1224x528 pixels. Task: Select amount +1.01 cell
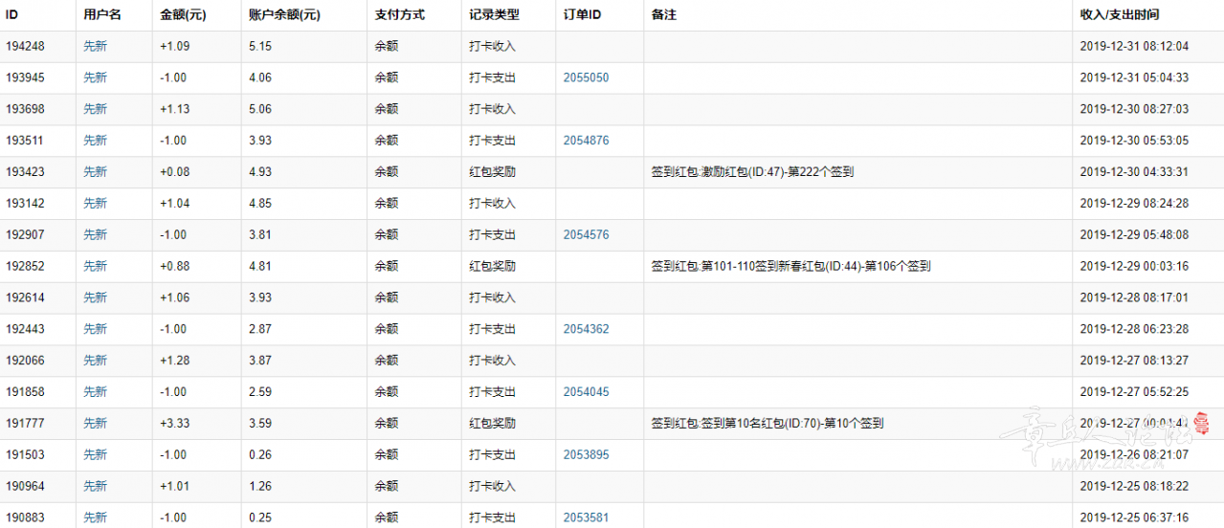coord(175,486)
